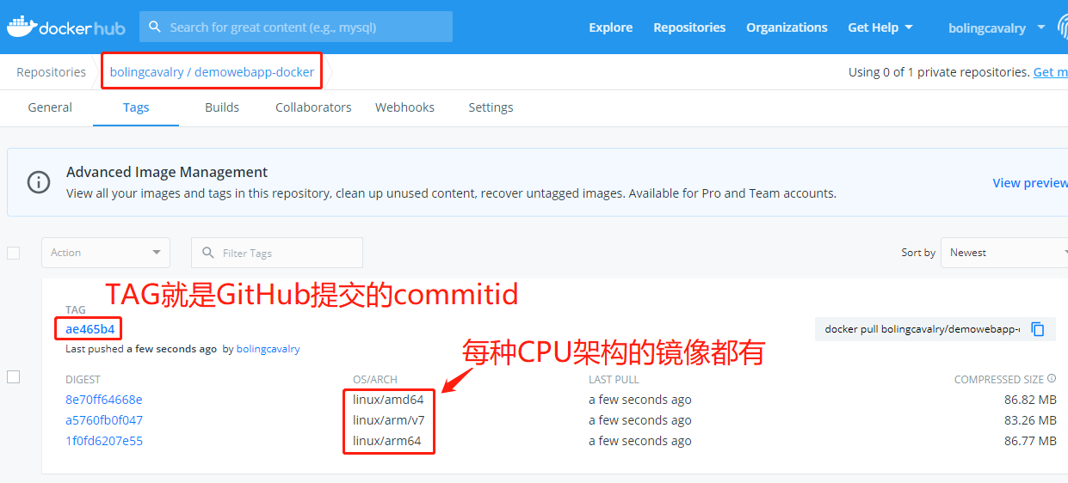Focus the Docker Hub search field
Image resolution: width=1068 pixels, height=483 pixels.
click(x=296, y=27)
